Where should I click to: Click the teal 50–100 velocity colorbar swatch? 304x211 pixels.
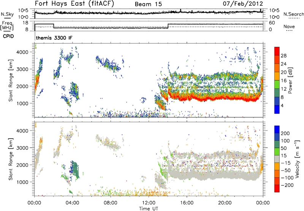coord(277,145)
